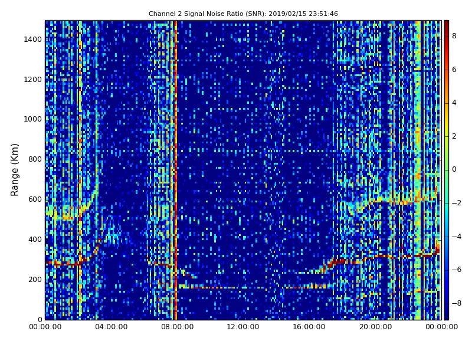Click the 600 range tick label
This screenshot has width=472, height=354.
[35, 199]
